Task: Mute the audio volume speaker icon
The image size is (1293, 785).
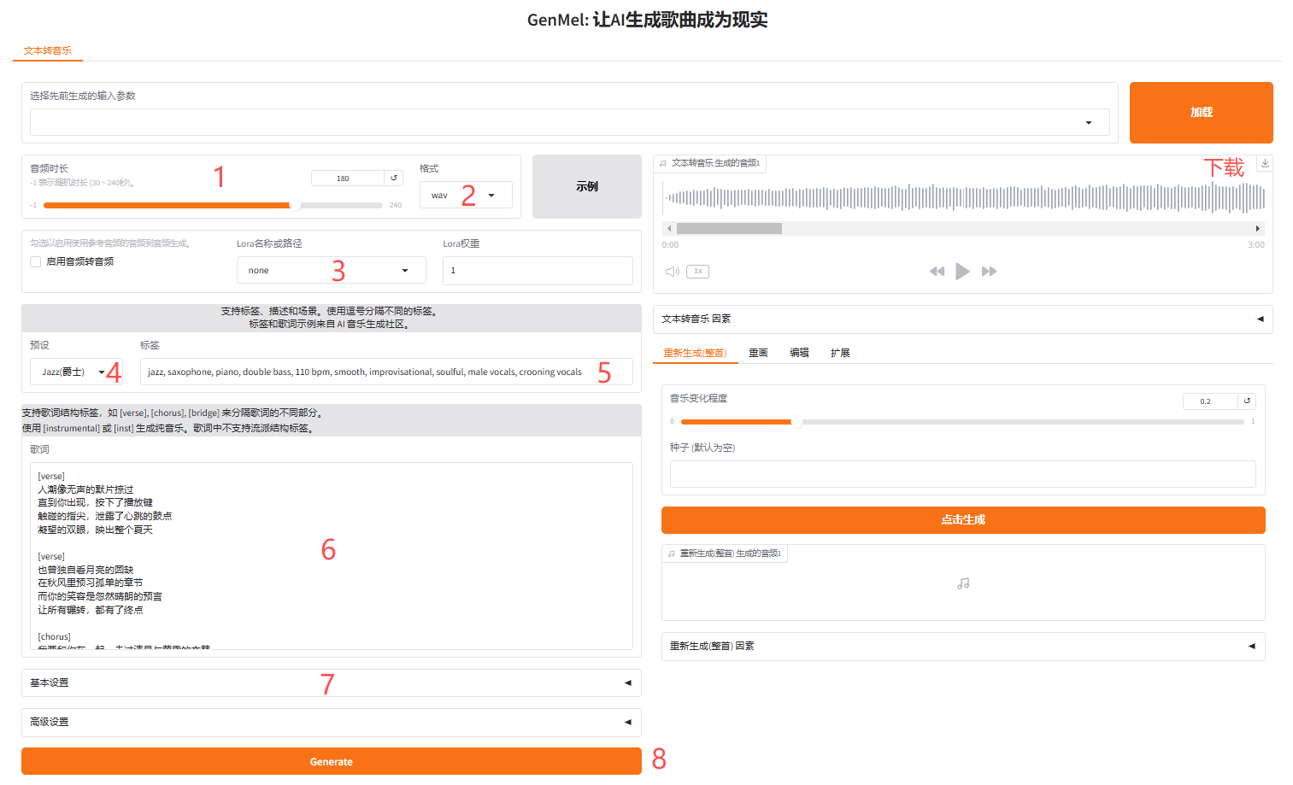Action: pos(673,272)
